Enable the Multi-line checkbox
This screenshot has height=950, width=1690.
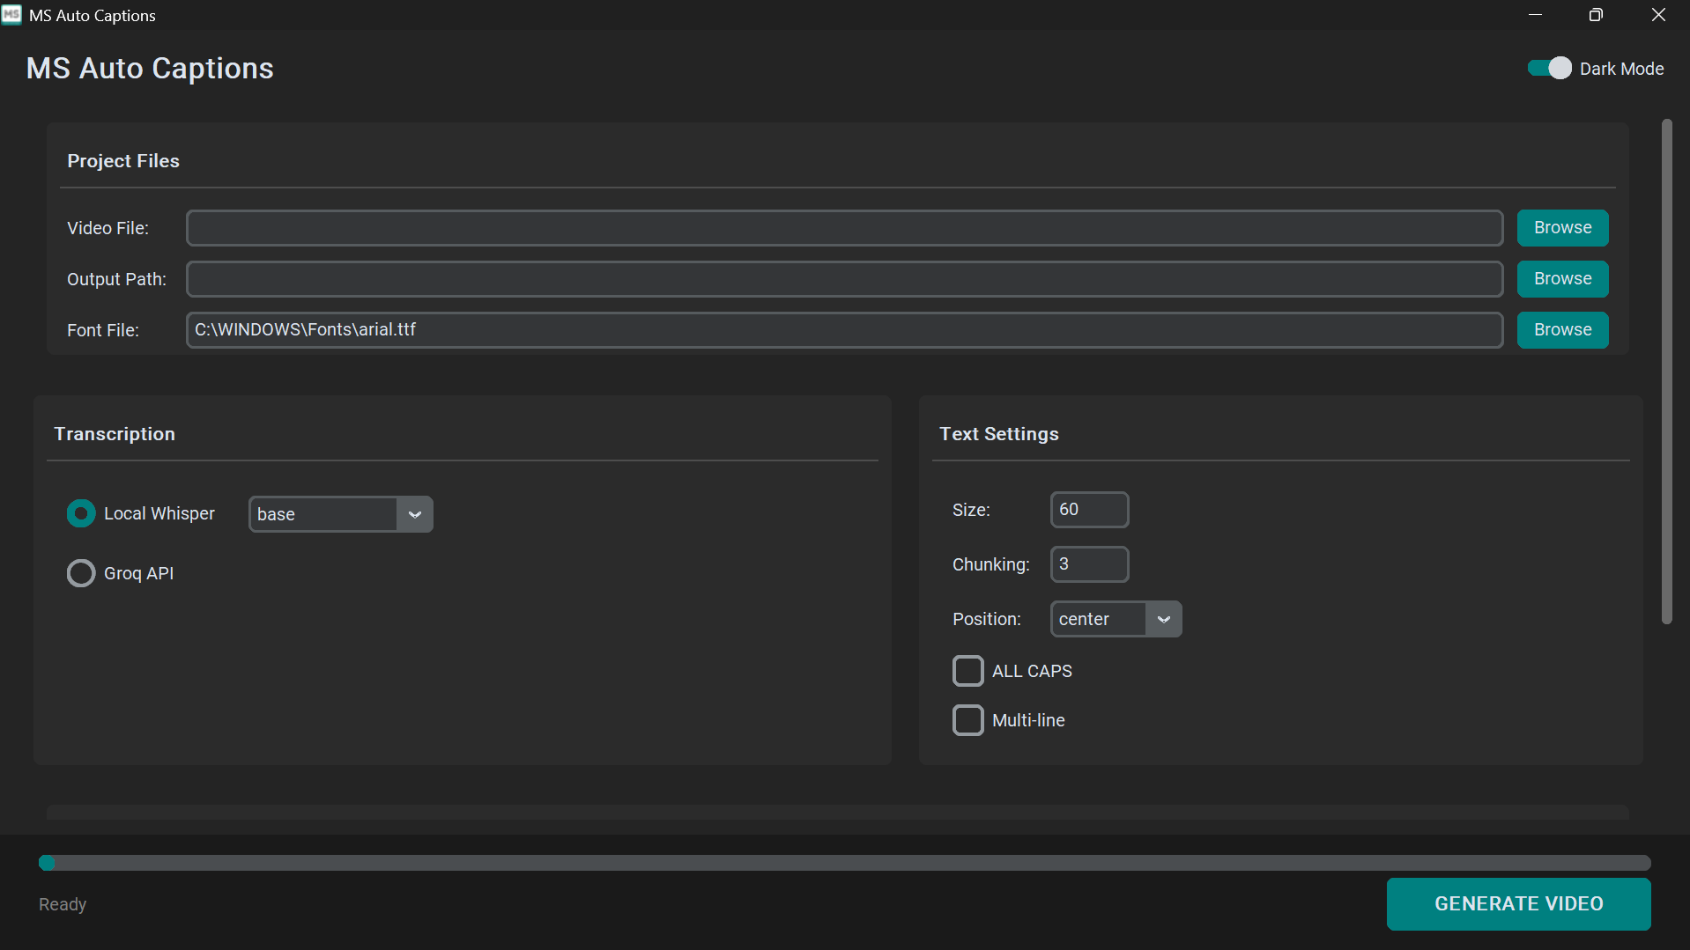[968, 719]
